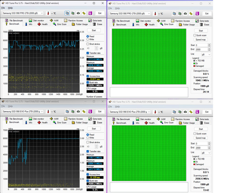
Task: Open Help menu in 990 PRO benchmark window
Action: pyautogui.click(x=10, y=8)
